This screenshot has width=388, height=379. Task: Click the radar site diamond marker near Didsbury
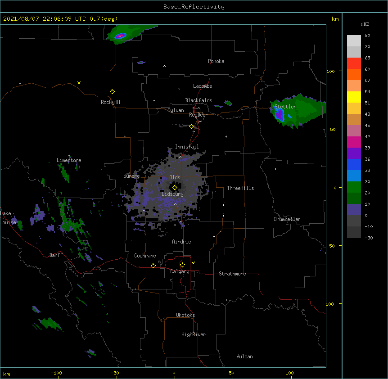tap(175, 188)
